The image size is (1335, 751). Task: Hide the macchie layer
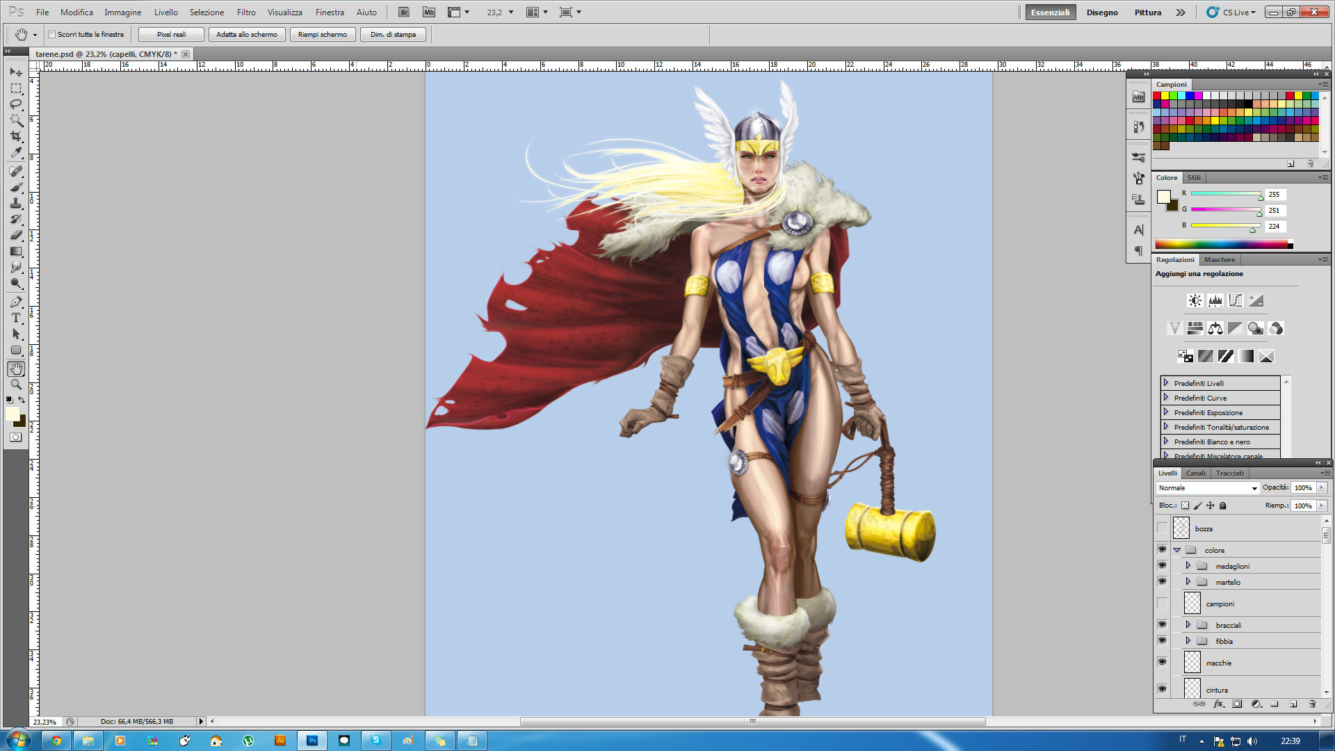click(x=1162, y=662)
